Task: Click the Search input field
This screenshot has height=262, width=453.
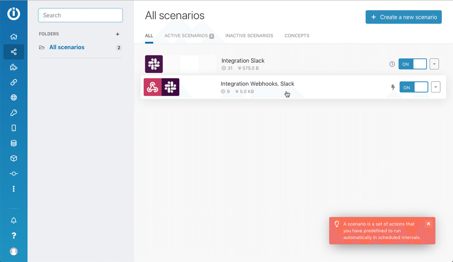Action: click(x=80, y=15)
